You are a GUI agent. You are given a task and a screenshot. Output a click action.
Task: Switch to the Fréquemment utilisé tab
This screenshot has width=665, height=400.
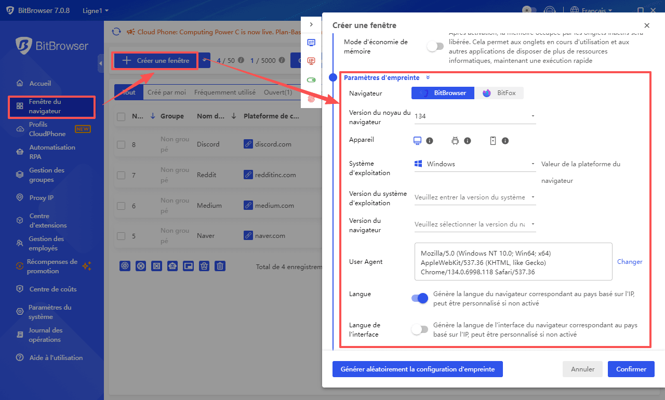224,92
